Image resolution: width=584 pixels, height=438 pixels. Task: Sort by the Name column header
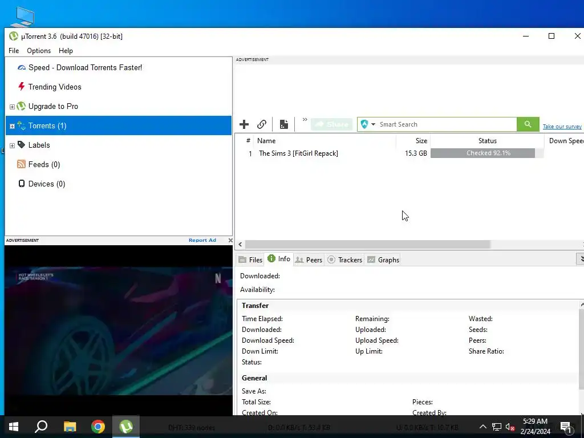pos(325,141)
